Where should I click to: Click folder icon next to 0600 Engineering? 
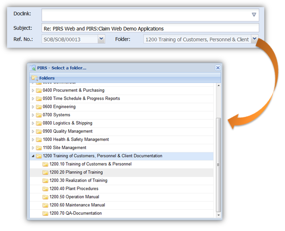[39, 107]
